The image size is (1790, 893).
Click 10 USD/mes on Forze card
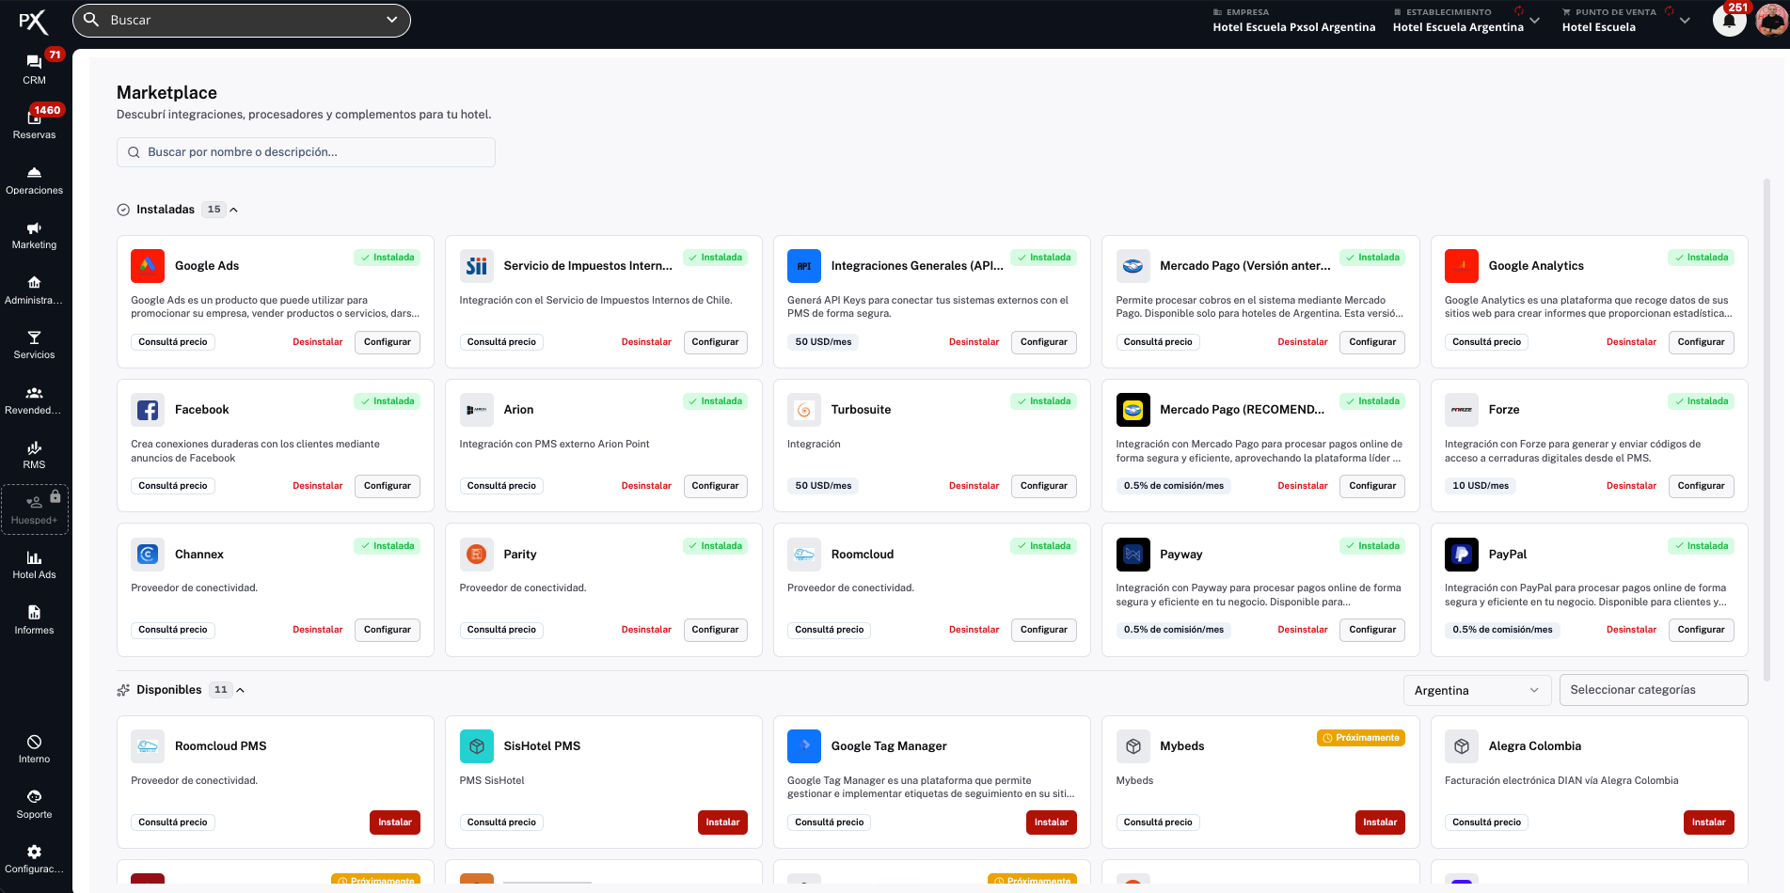[x=1481, y=486]
